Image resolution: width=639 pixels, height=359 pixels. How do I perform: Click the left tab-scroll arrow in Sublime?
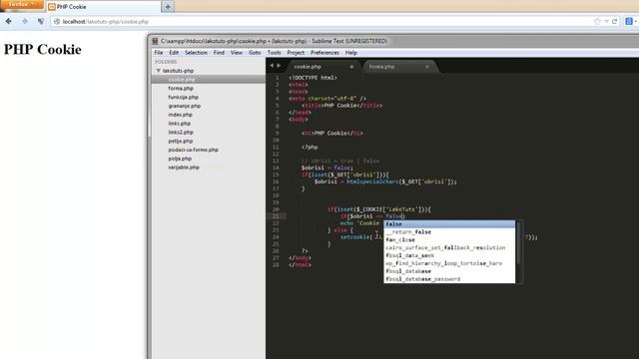click(272, 65)
